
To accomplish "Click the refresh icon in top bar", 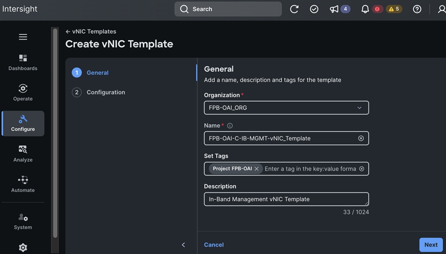I will pyautogui.click(x=294, y=9).
